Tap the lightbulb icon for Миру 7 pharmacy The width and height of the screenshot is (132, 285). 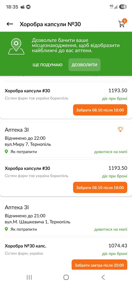coord(120,129)
